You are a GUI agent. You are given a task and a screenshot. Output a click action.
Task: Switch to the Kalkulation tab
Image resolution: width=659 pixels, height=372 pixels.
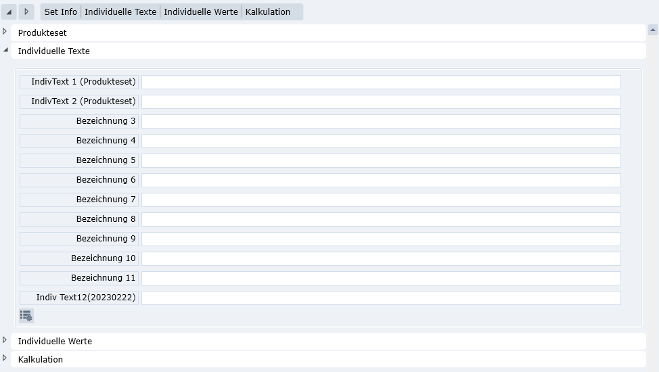pos(268,11)
